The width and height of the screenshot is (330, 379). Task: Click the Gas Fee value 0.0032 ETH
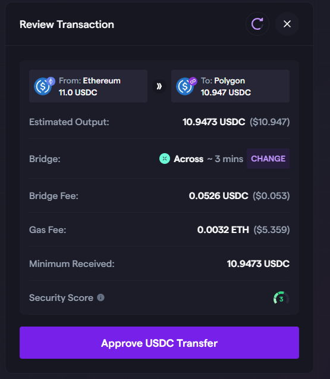pyautogui.click(x=223, y=230)
